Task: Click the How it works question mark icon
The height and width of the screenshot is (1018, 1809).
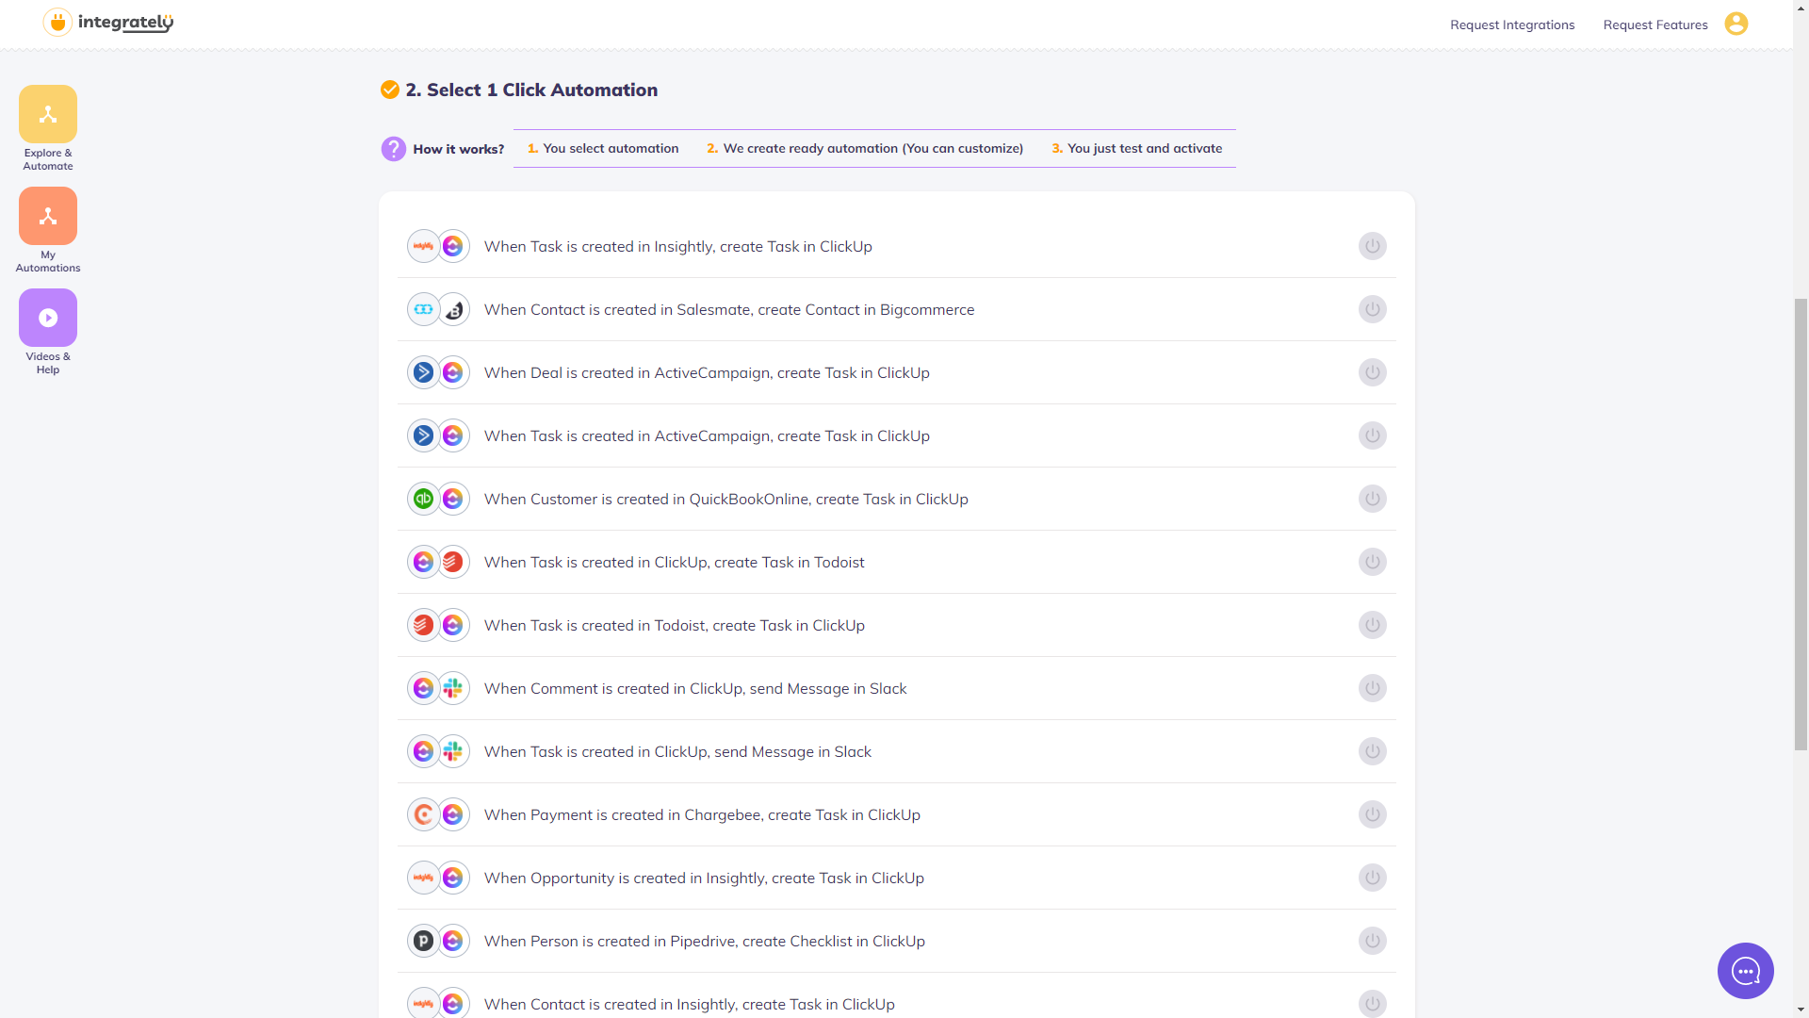Action: click(393, 149)
